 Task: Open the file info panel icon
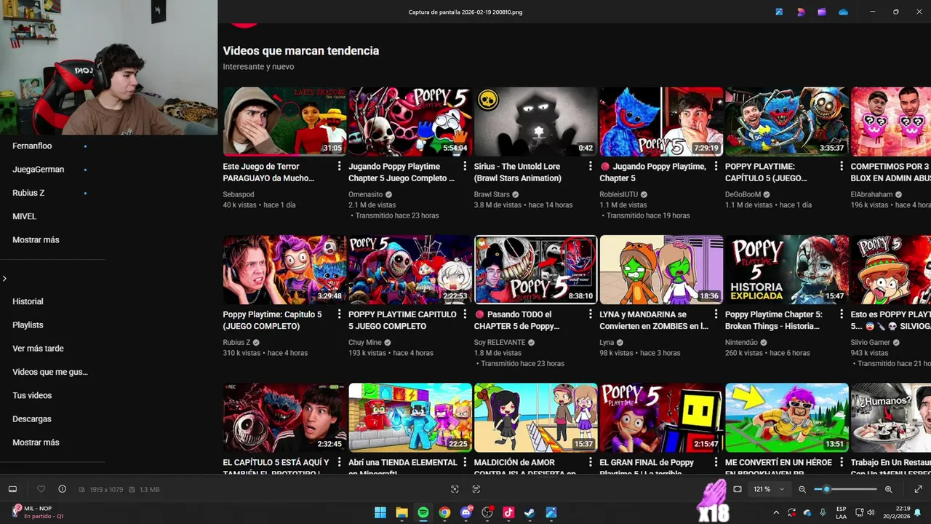coord(62,489)
